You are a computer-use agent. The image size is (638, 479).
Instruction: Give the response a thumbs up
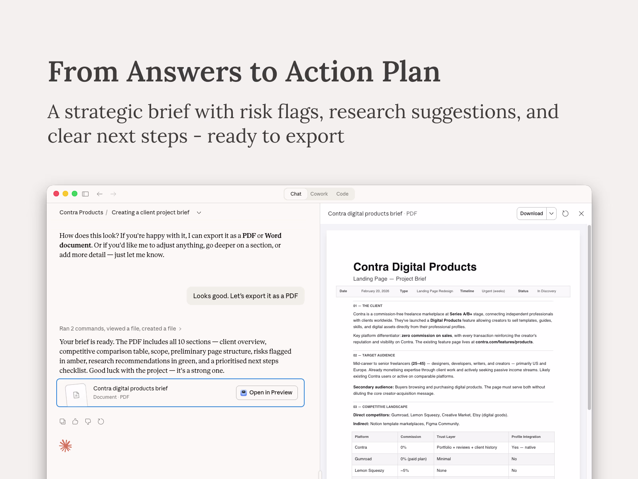click(x=75, y=422)
